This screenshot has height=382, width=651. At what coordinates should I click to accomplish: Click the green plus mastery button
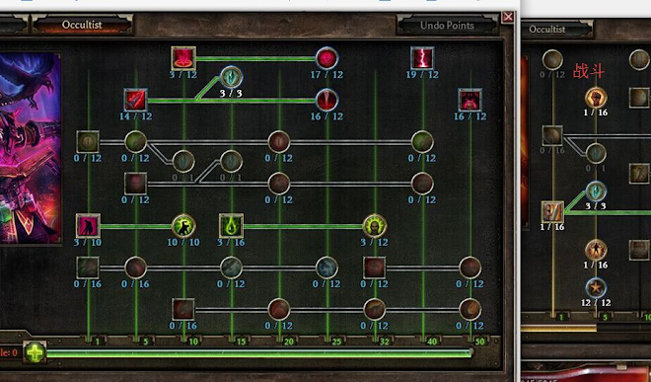[35, 352]
